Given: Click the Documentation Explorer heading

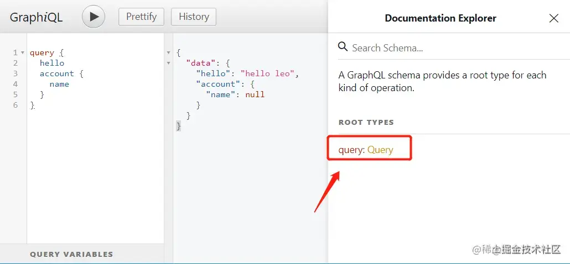Looking at the screenshot, I should [x=441, y=18].
